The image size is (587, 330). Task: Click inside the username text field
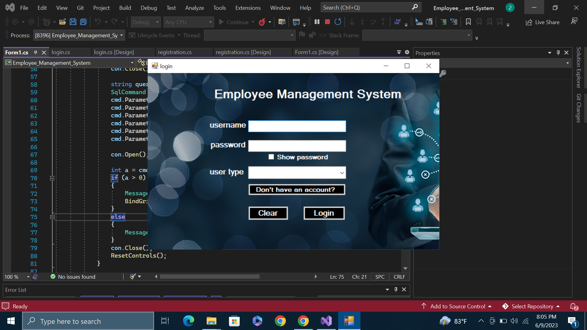click(x=297, y=126)
